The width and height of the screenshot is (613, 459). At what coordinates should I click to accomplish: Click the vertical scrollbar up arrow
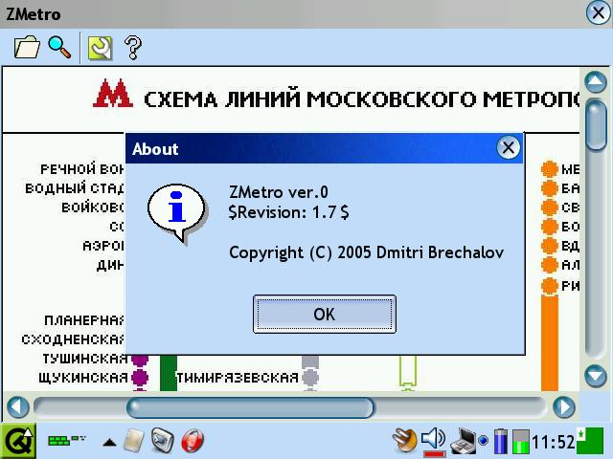point(596,81)
